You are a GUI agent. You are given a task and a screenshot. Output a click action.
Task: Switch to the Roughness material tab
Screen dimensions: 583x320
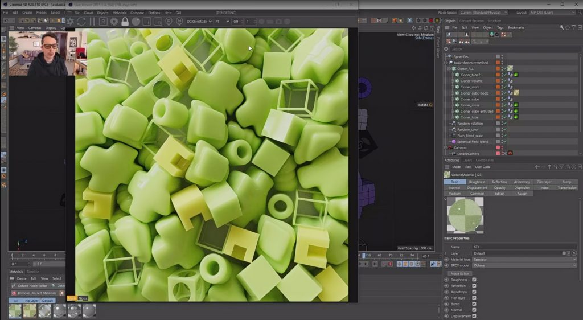tap(477, 182)
